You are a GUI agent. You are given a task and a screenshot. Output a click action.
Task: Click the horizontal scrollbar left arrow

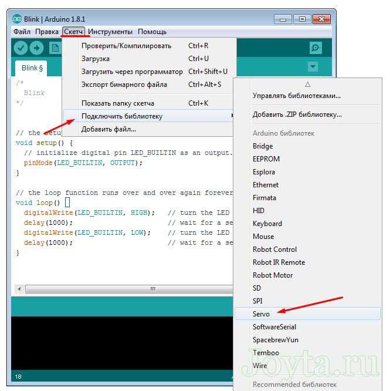click(19, 289)
